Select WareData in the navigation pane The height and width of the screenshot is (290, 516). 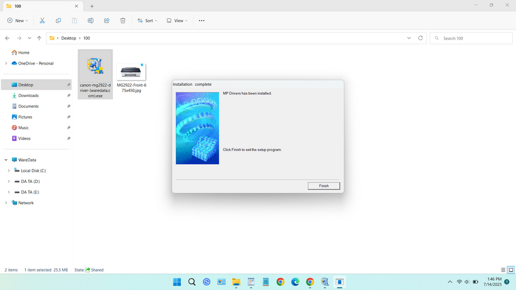(27, 160)
